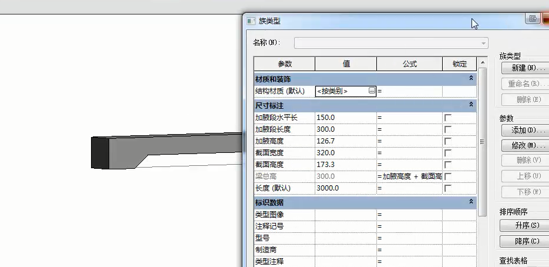This screenshot has width=549, height=267.
Task: Click the formula cell for 梁总高
Action: click(x=409, y=176)
